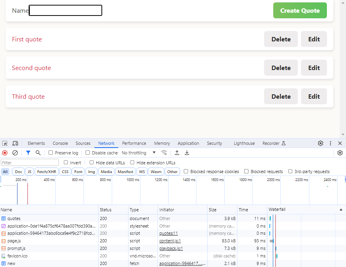Close the DevTools panel
346x267 pixels.
tap(340, 143)
